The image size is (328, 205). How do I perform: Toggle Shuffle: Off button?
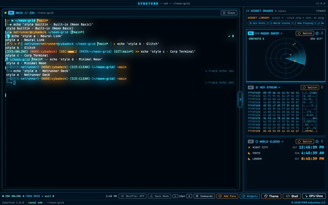[x=133, y=196]
